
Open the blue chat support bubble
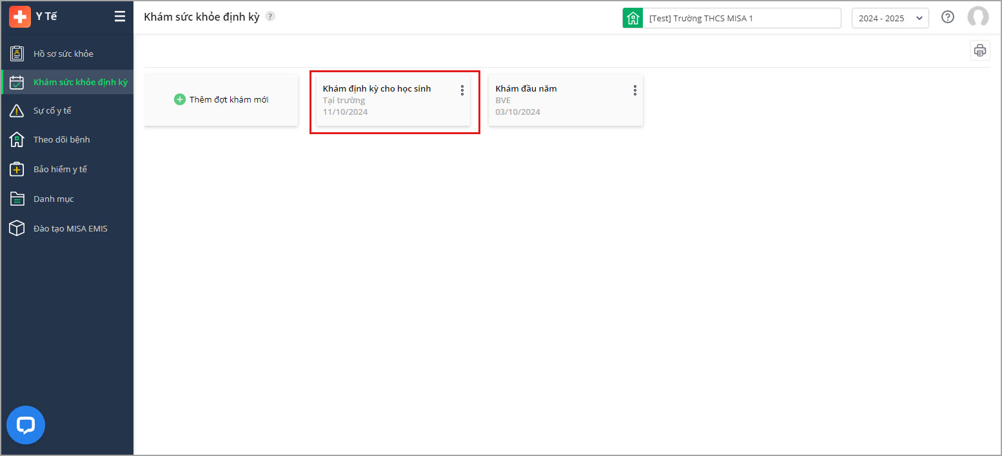[x=26, y=425]
